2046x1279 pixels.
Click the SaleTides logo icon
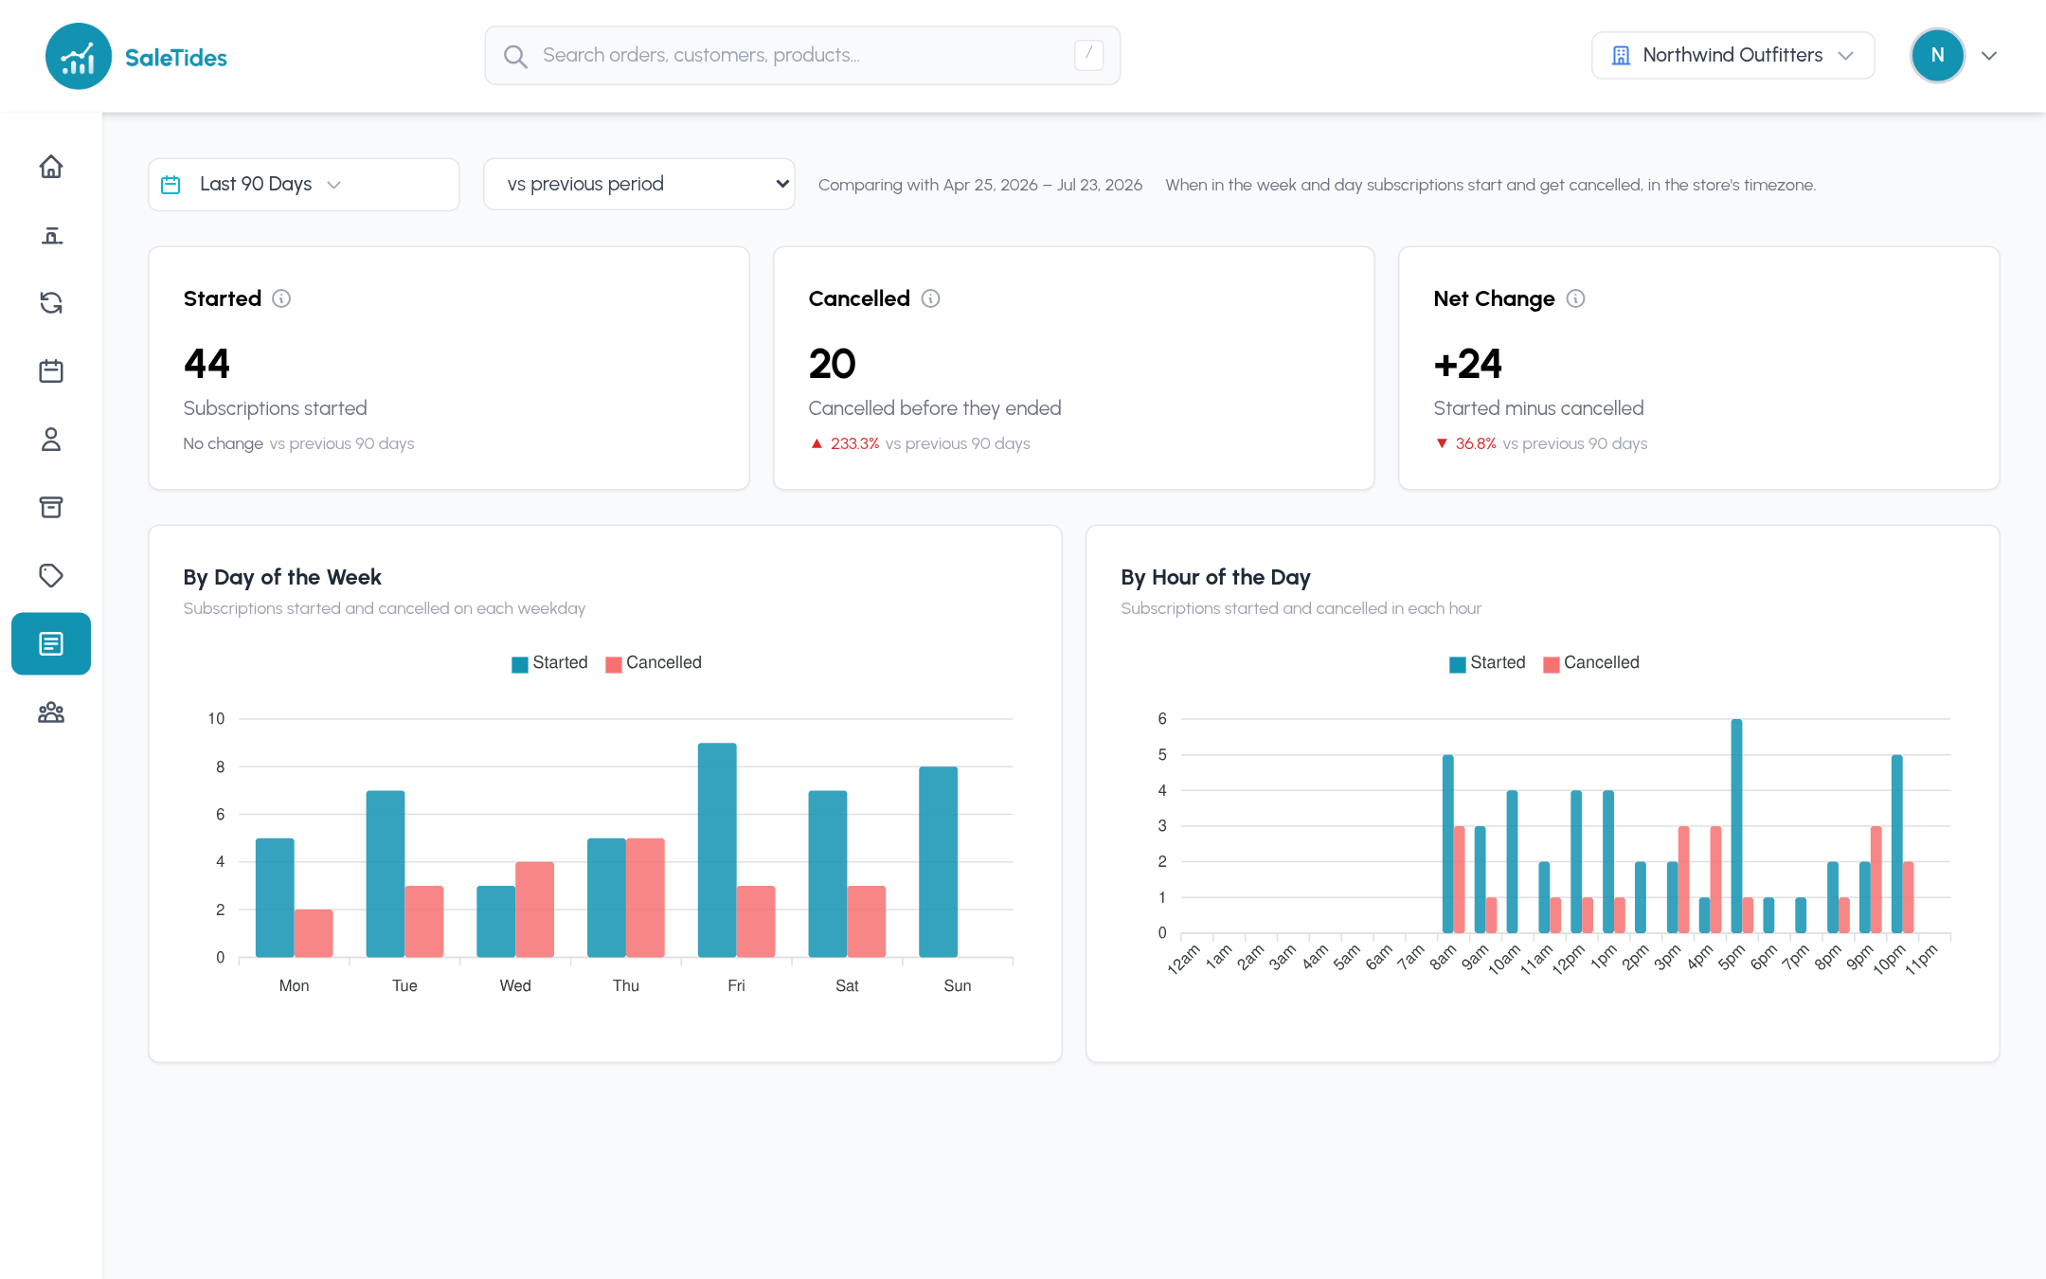coord(79,56)
